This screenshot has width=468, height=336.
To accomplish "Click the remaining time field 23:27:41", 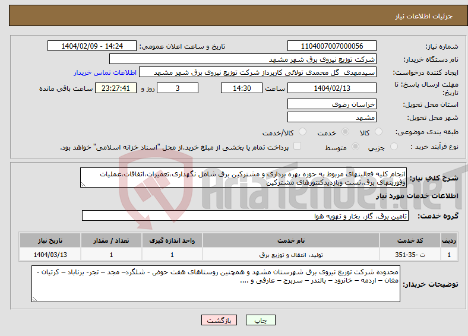I will (x=116, y=88).
